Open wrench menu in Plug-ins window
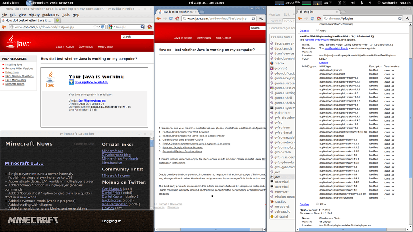The image size is (413, 232). click(407, 19)
